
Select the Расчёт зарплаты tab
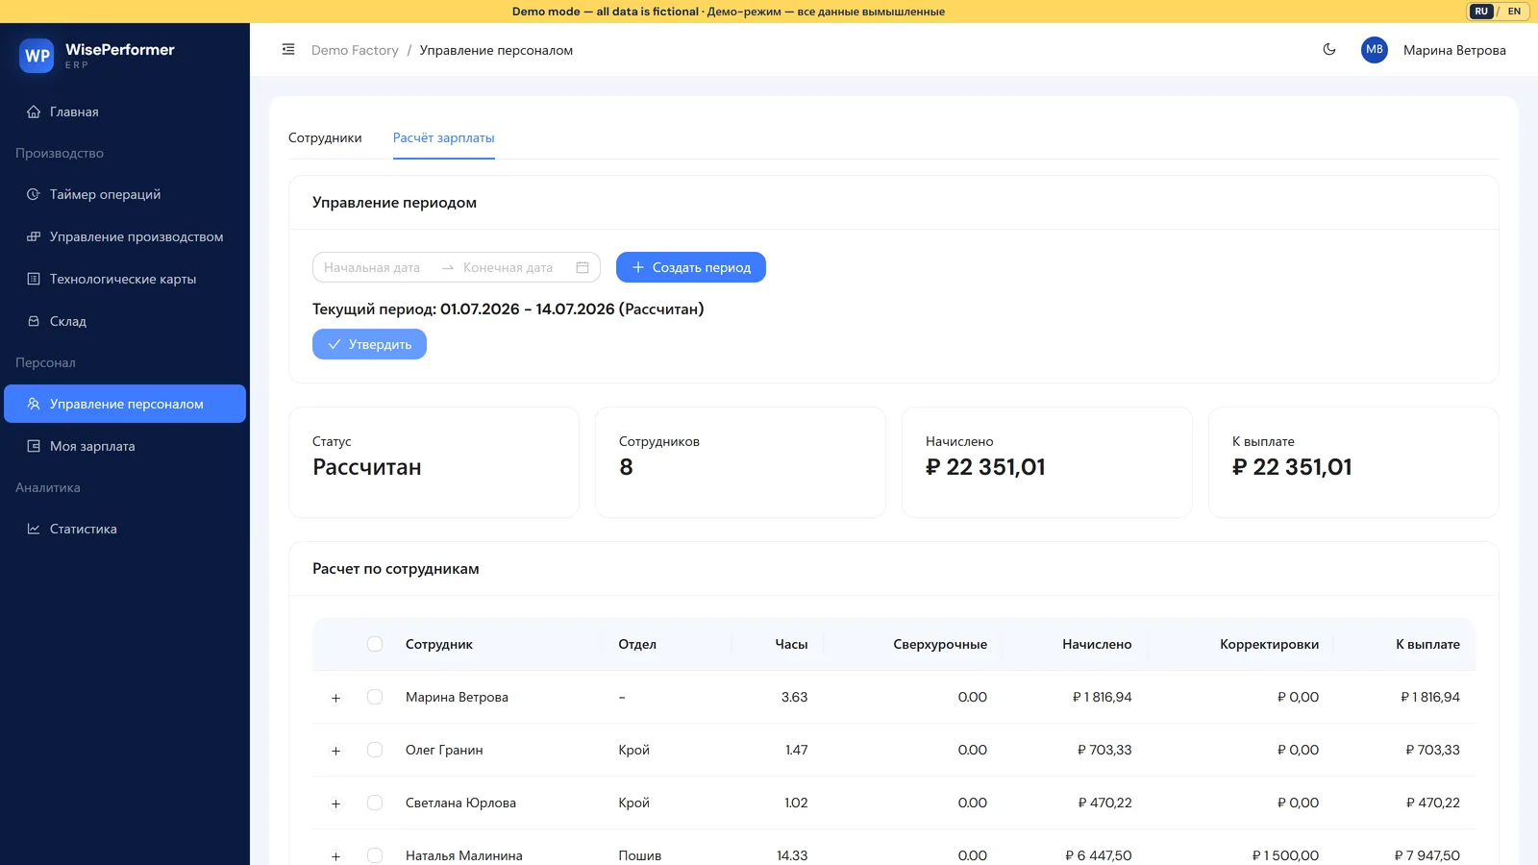[x=444, y=137]
